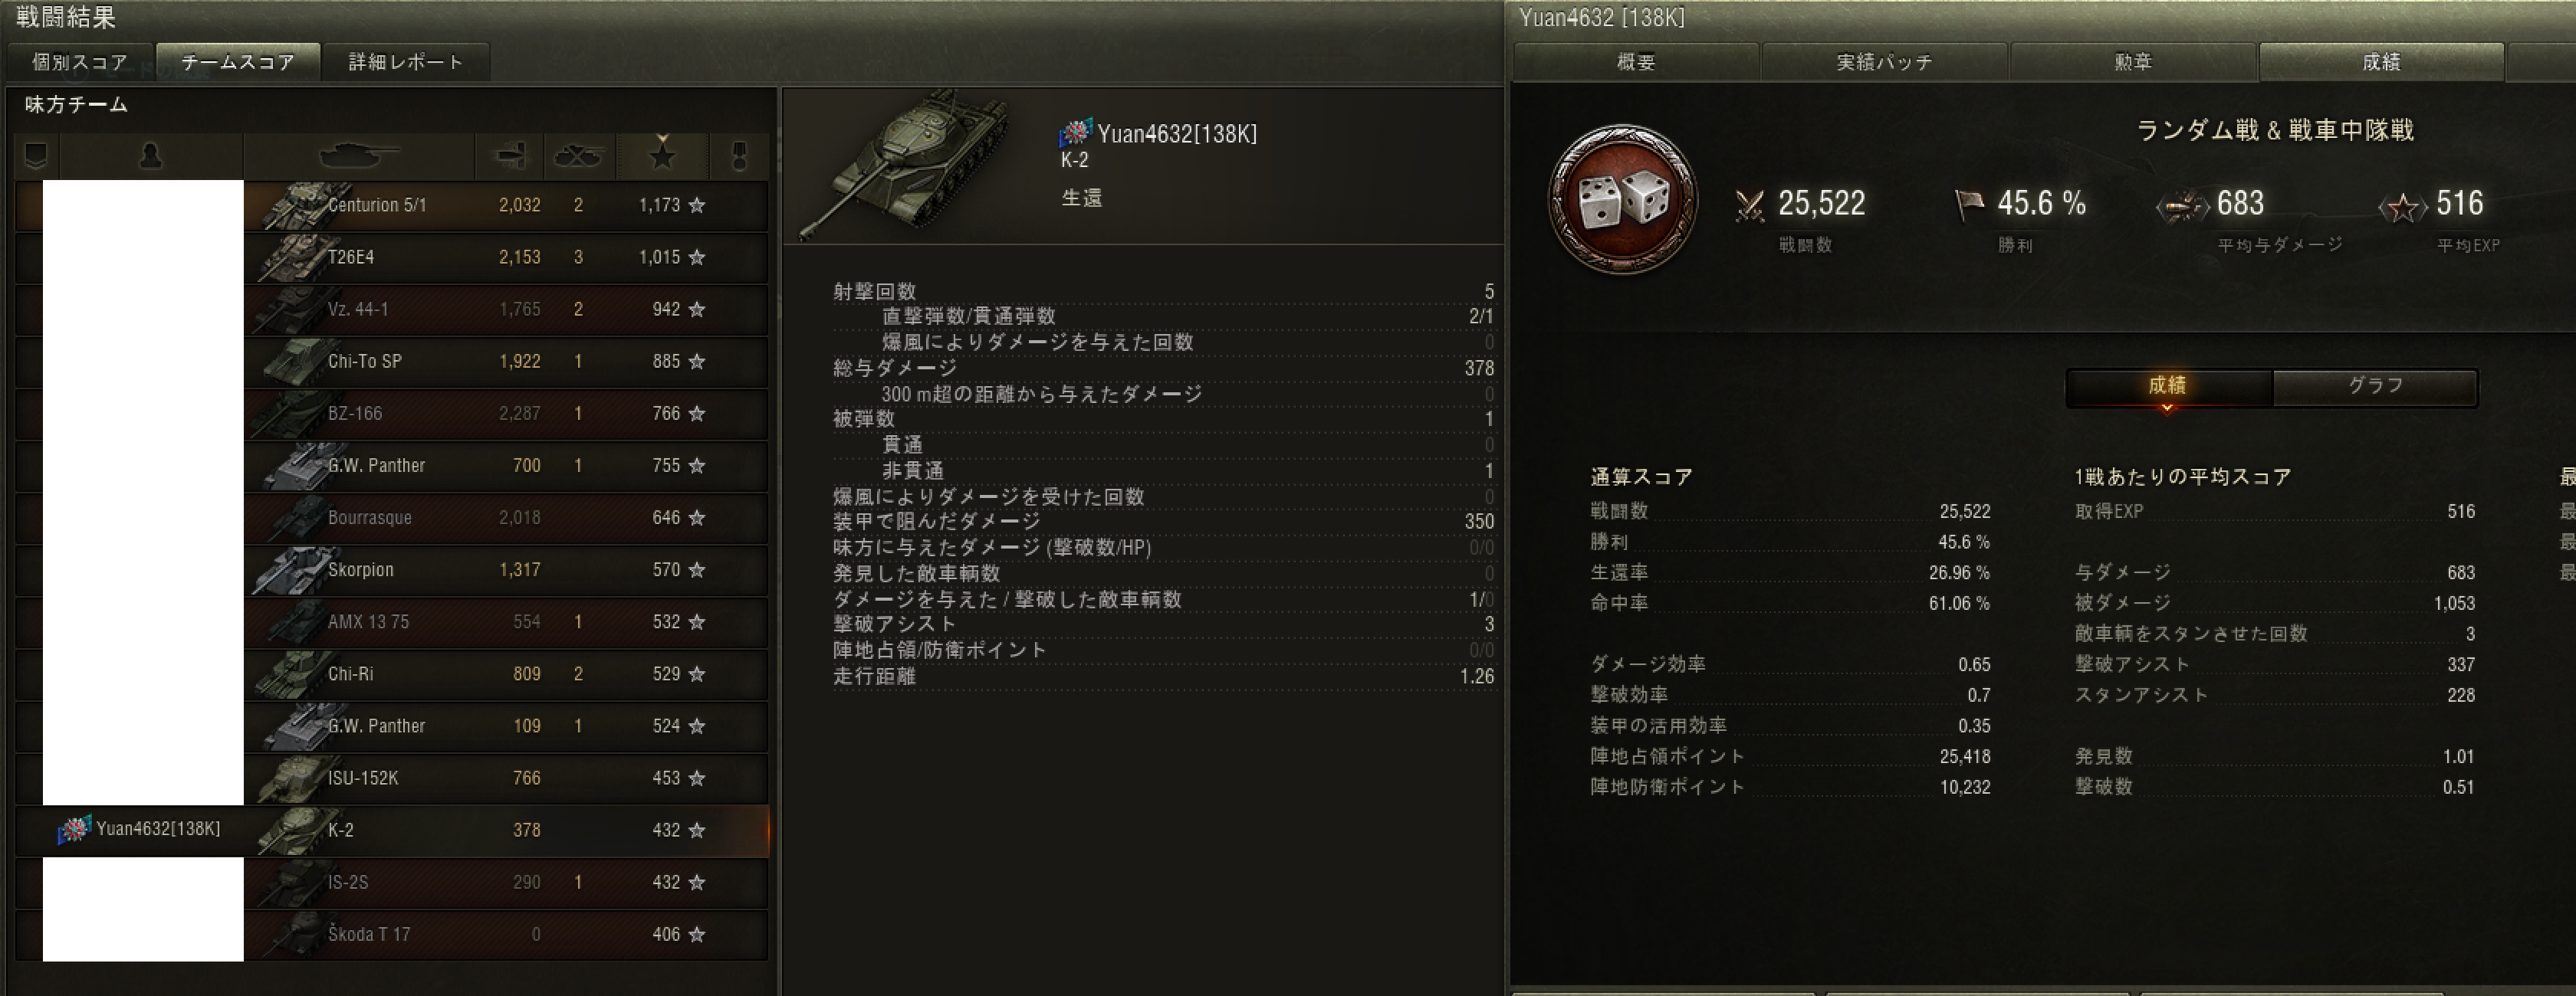Click the dice badge emblem

[x=1622, y=200]
